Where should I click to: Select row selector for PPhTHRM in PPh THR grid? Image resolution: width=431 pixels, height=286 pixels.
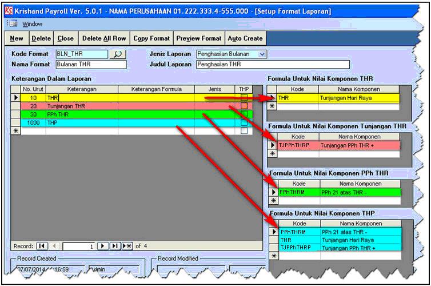(x=273, y=192)
